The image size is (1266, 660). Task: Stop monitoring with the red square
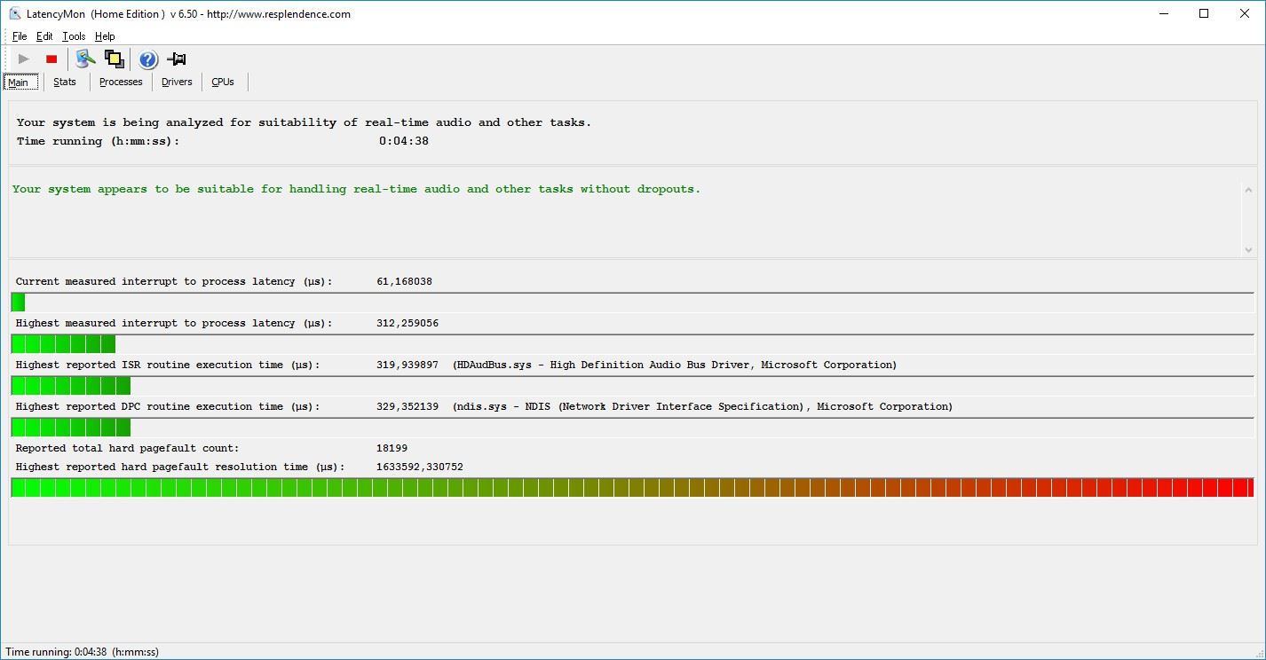51,59
